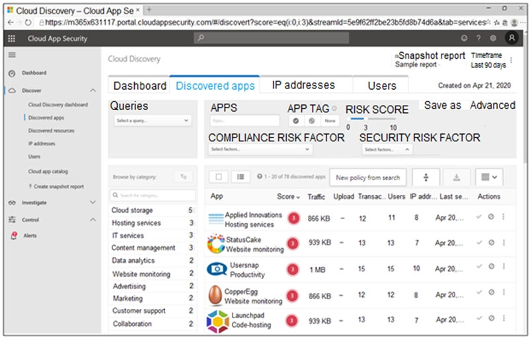Image resolution: width=530 pixels, height=340 pixels.
Task: Click the StatusCake app logo
Action: pyautogui.click(x=216, y=244)
